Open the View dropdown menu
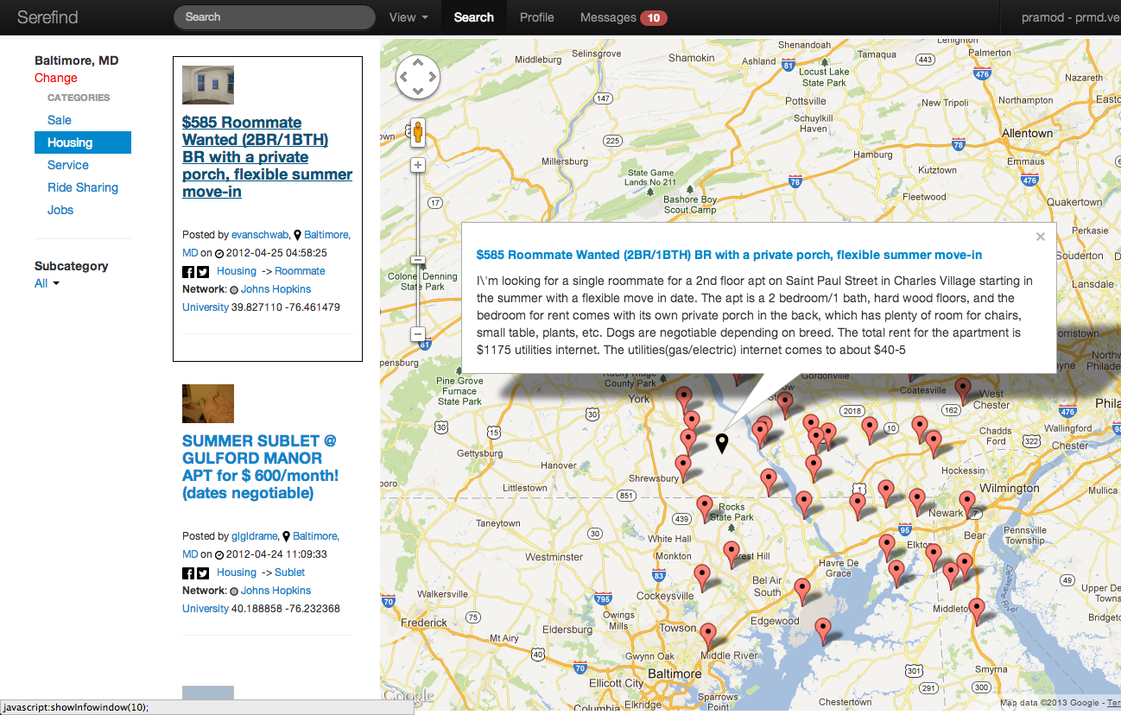This screenshot has width=1121, height=715. pyautogui.click(x=408, y=17)
